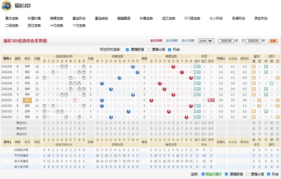This screenshot has width=281, height=179.
Task: Go to 十位走势 chart
Action: point(56,25)
